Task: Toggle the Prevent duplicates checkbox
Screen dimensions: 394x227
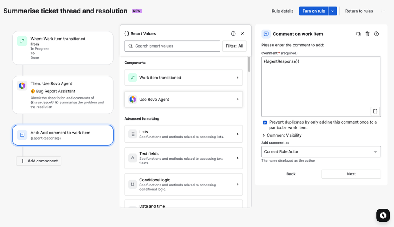Action: pyautogui.click(x=265, y=122)
